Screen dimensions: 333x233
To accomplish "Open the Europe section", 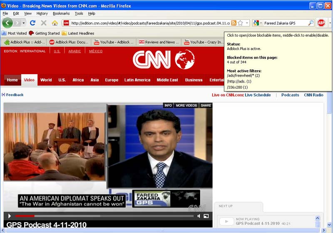I will 112,80.
